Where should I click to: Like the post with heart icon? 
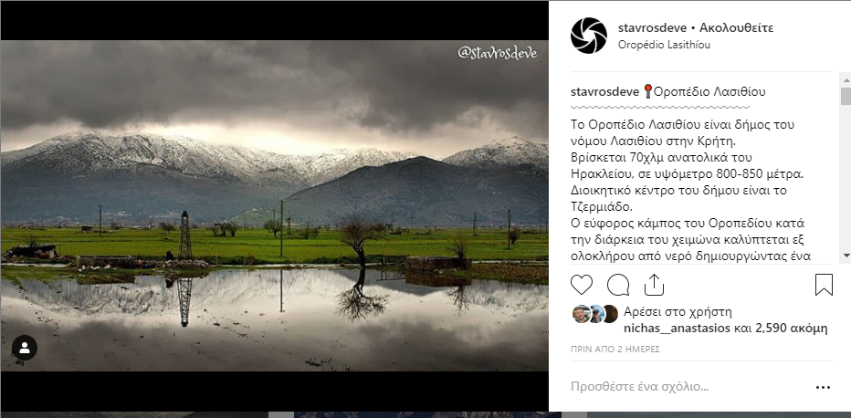tap(582, 285)
